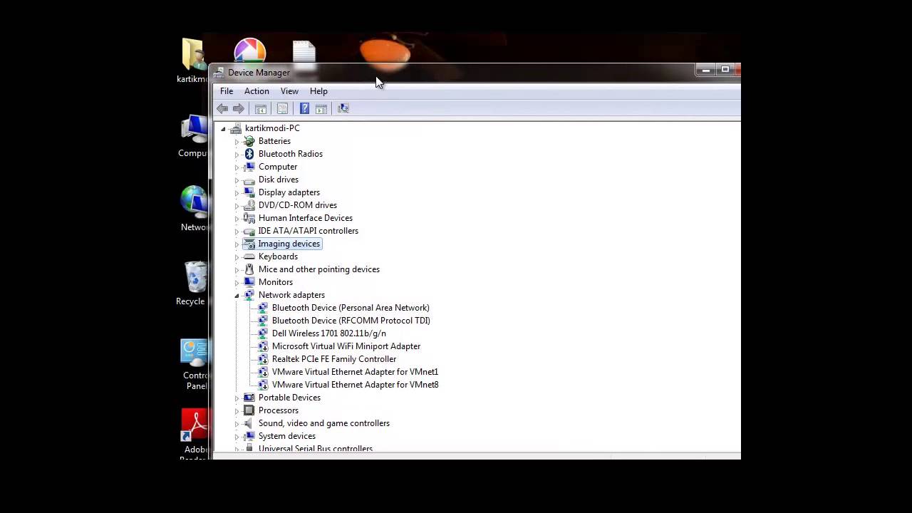Expand the Monitors category
The image size is (912, 513).
coord(237,282)
